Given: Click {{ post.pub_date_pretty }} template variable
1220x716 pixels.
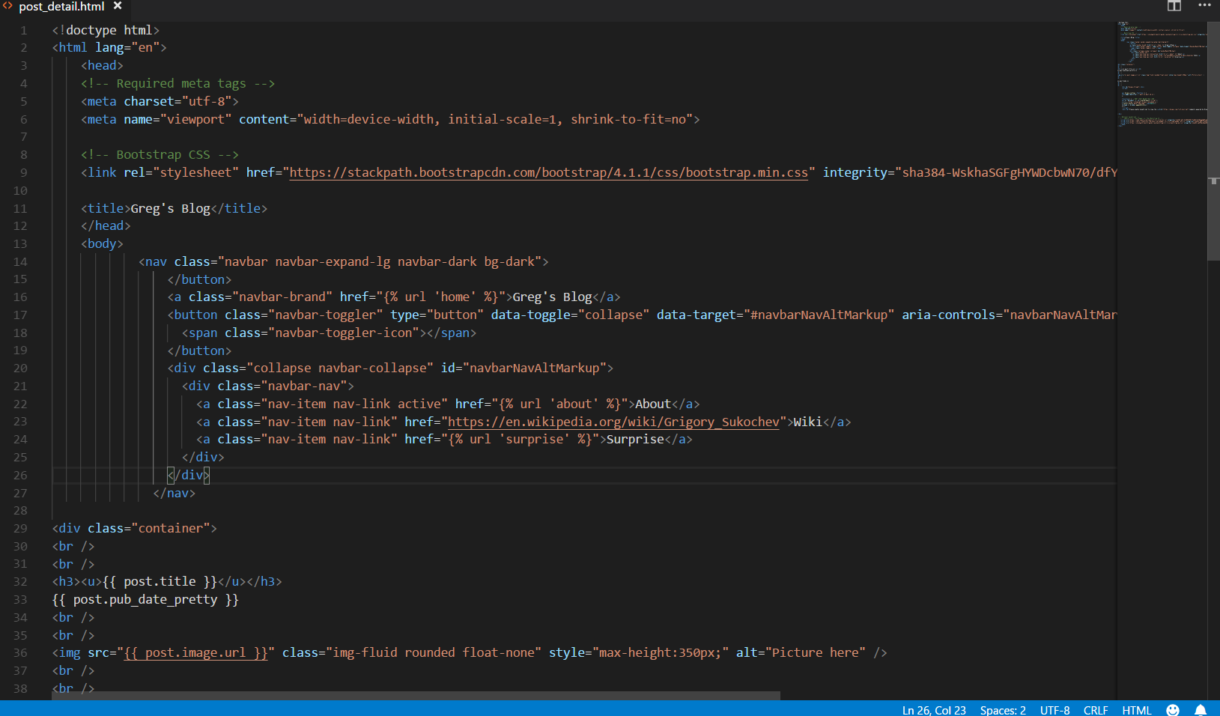Looking at the screenshot, I should (145, 600).
